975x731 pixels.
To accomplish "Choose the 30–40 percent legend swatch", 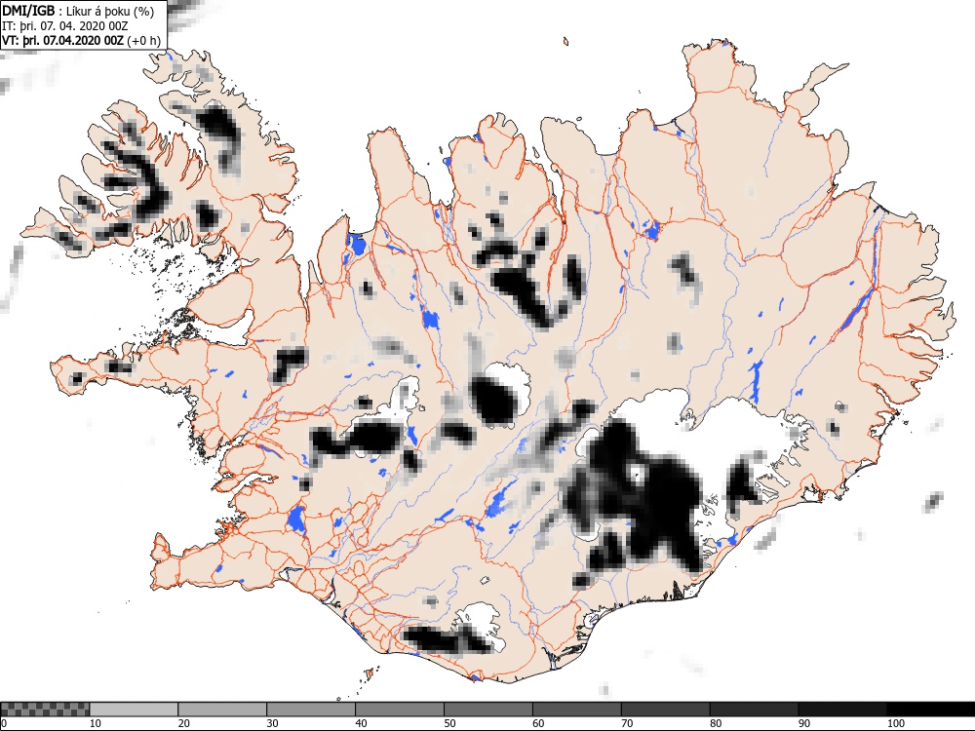I will coord(311,710).
